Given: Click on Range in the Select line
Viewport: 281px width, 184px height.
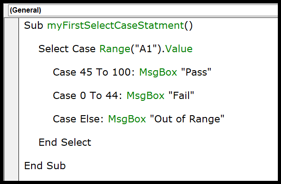Looking at the screenshot, I should click(x=115, y=49).
